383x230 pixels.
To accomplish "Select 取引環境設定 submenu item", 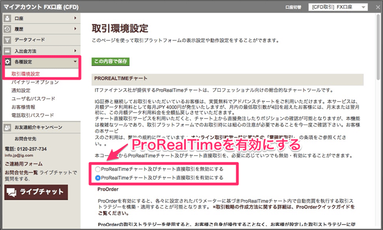I will tap(26, 74).
